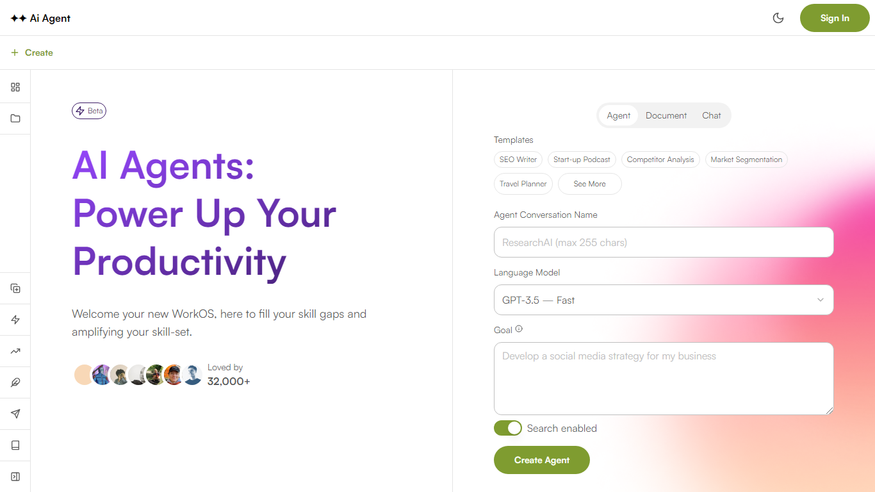Open the dashboard grid icon in sidebar
875x492 pixels.
click(15, 87)
